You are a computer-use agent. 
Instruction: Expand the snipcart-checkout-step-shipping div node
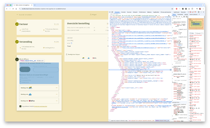click(119, 64)
